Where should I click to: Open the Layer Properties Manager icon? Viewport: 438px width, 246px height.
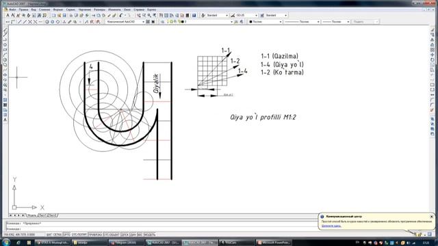click(x=162, y=21)
